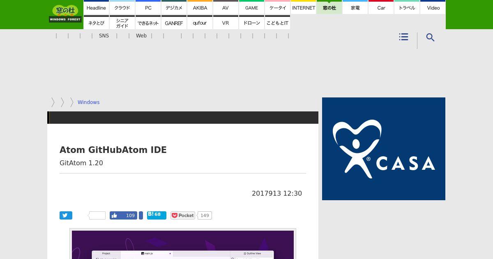Open the ネタとぴ tab

[x=96, y=23]
